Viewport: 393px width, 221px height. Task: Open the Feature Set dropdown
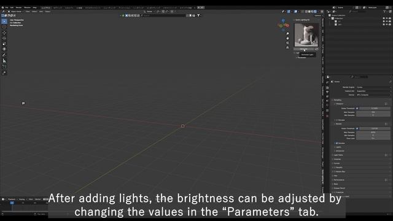point(373,91)
